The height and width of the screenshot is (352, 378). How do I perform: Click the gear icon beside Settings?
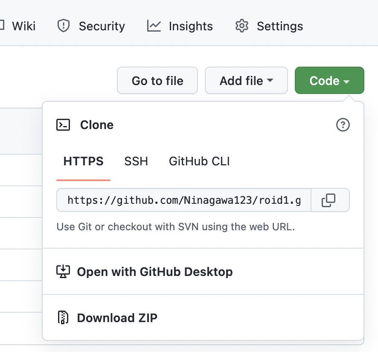click(242, 26)
